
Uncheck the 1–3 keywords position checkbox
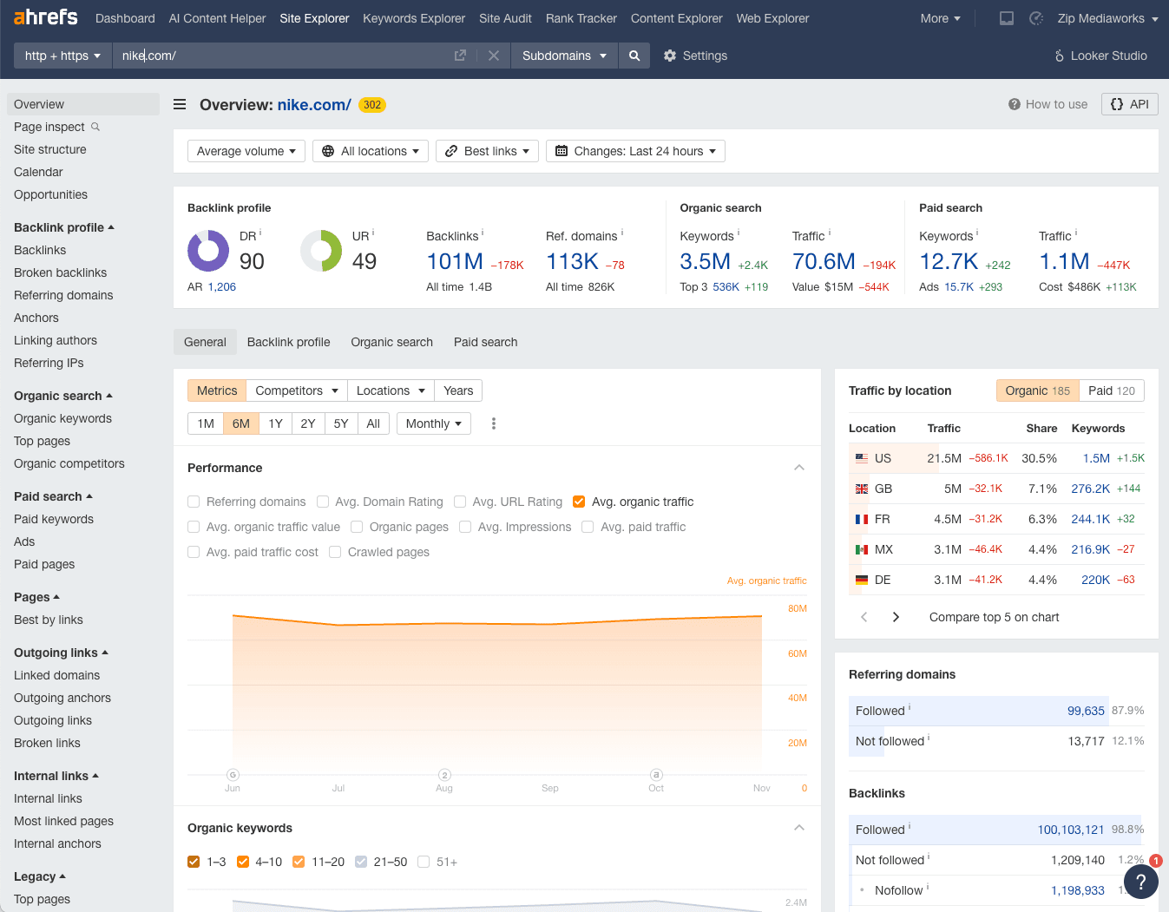[x=194, y=862]
